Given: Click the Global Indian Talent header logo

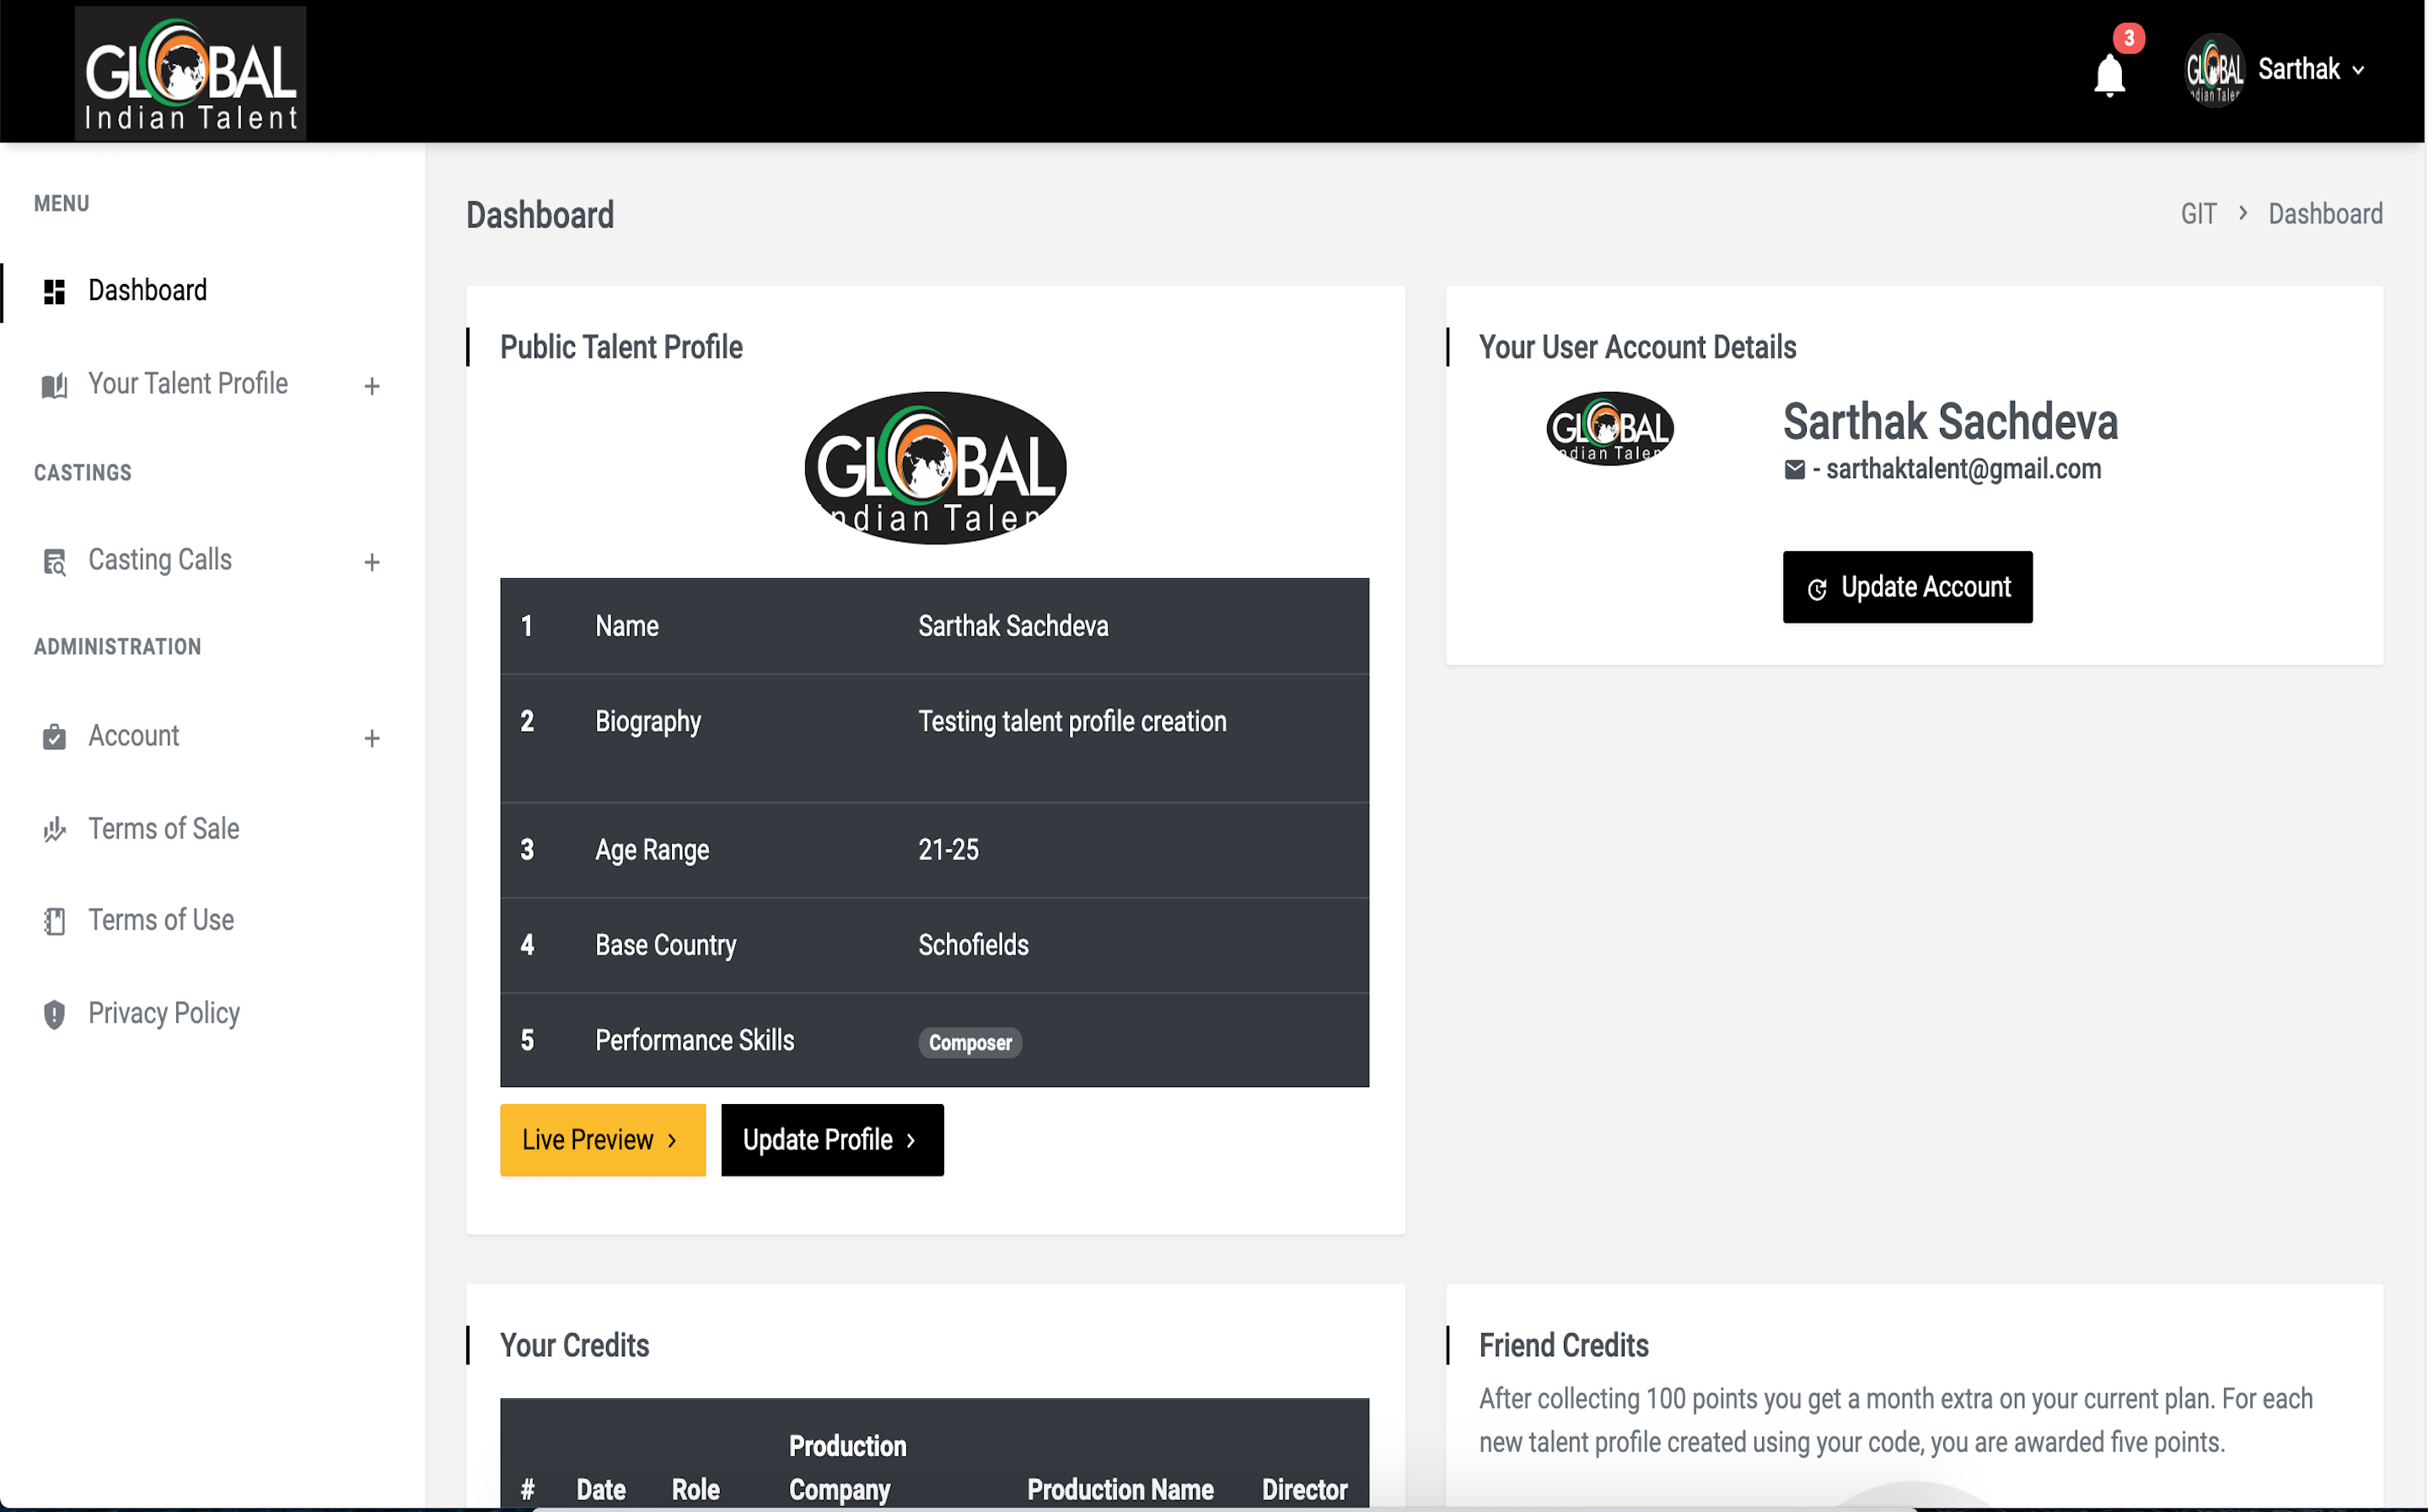Looking at the screenshot, I should point(190,73).
